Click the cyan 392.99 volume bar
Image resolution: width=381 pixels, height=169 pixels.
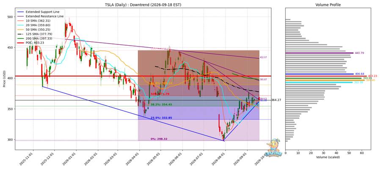319,82
